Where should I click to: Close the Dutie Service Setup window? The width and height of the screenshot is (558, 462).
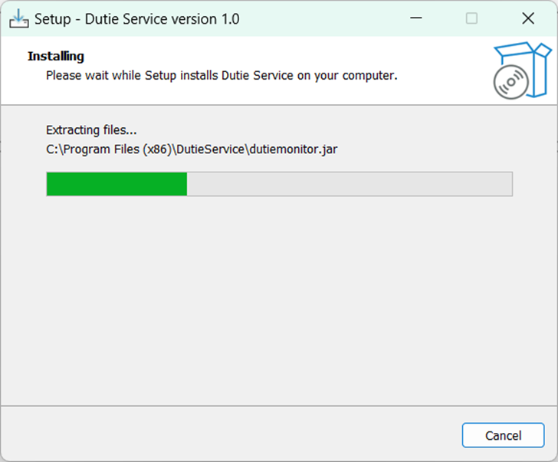[x=527, y=18]
